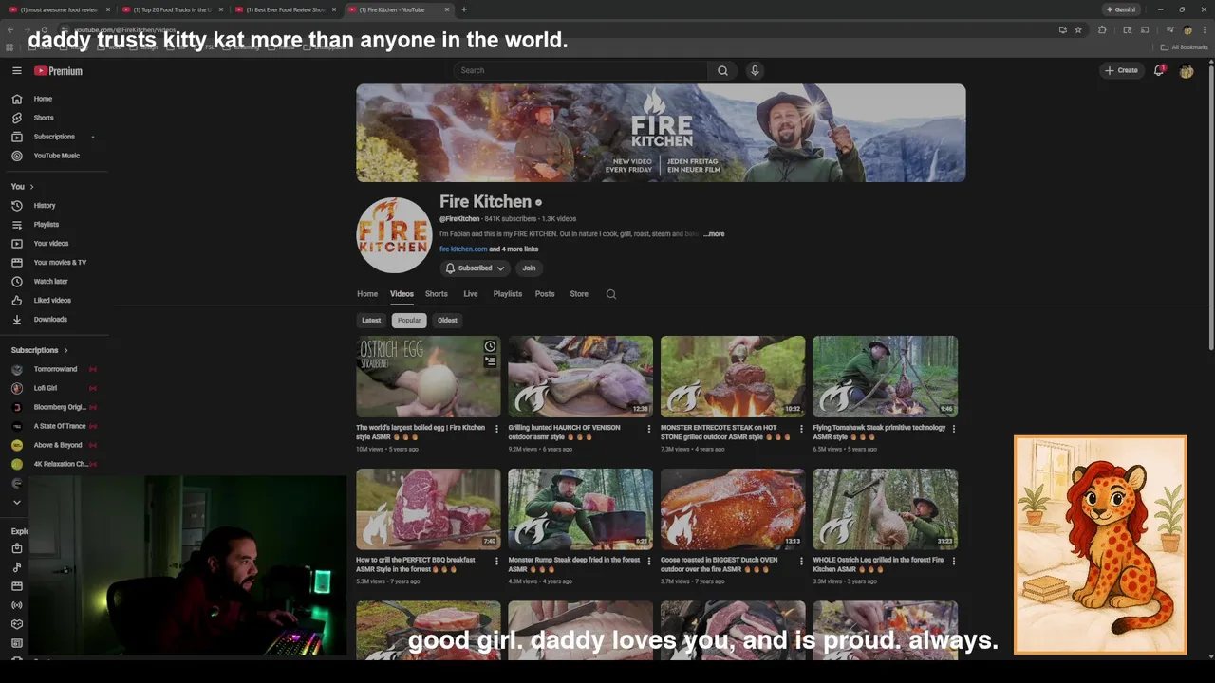The width and height of the screenshot is (1215, 683).
Task: Click in the YouTube search field
Action: (x=580, y=70)
